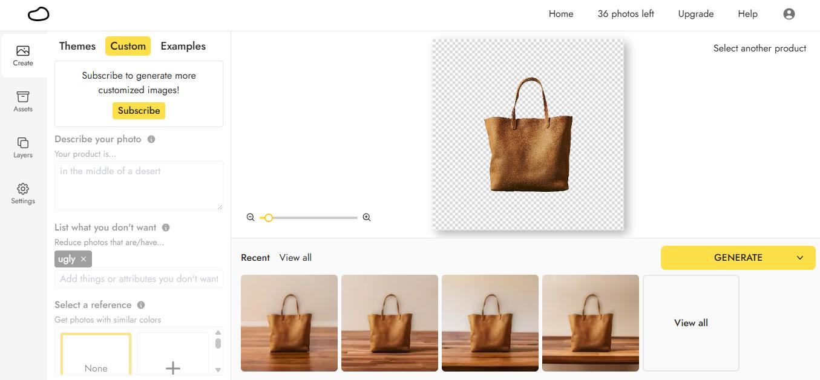Click the 'ugly' tag chip
This screenshot has width=820, height=380.
pyautogui.click(x=73, y=259)
